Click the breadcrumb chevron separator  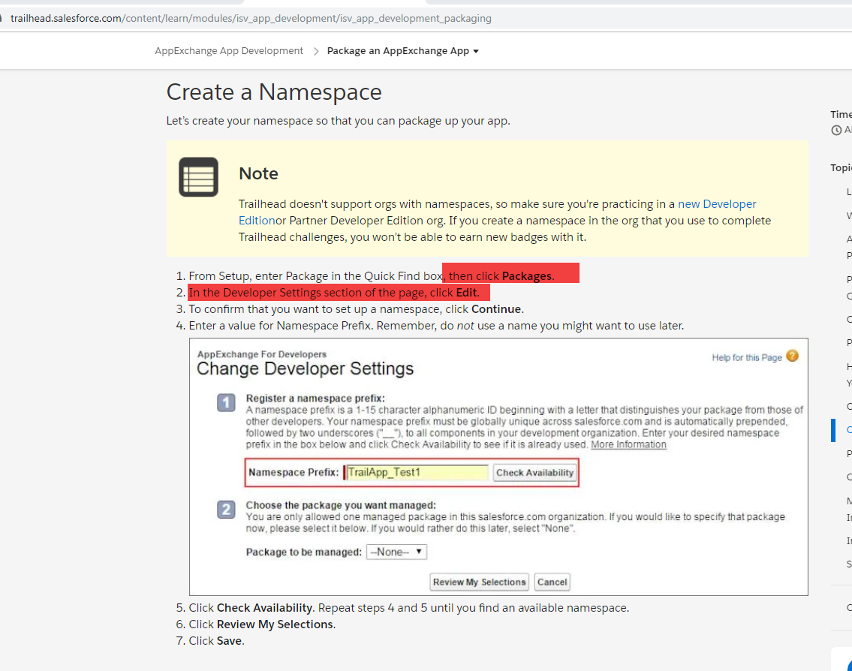click(315, 51)
